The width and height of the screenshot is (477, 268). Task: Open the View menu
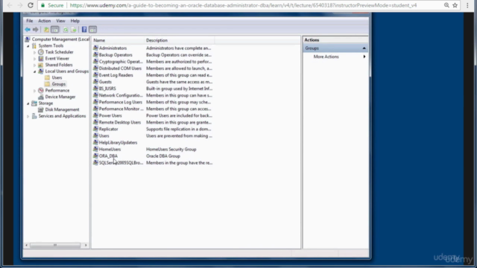point(60,21)
